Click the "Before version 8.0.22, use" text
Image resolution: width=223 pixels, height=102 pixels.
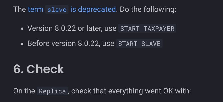tap(71, 43)
